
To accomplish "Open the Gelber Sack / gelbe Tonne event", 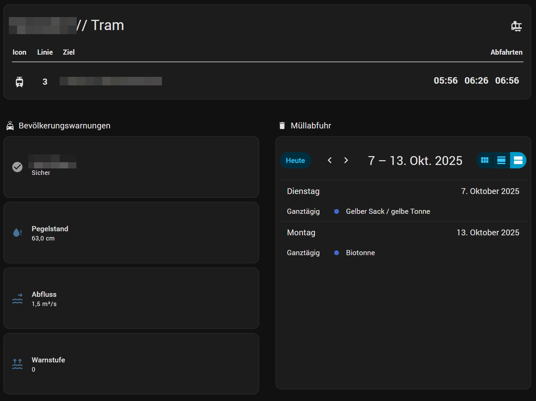I will click(388, 211).
